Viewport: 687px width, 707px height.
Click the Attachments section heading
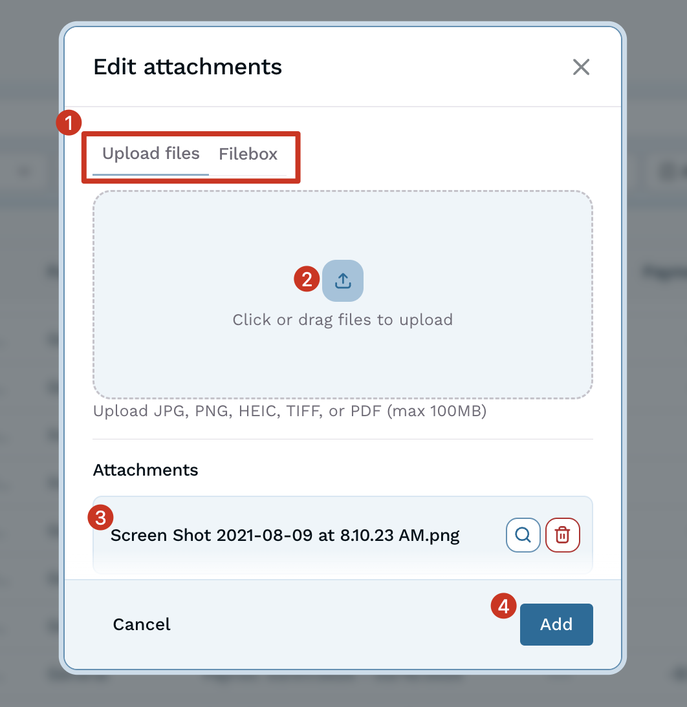[145, 470]
